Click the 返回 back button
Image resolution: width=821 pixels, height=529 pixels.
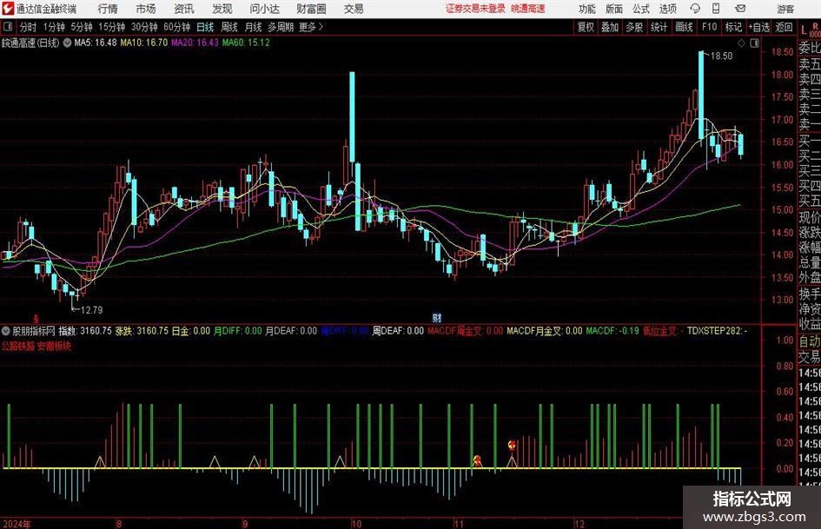[x=784, y=27]
